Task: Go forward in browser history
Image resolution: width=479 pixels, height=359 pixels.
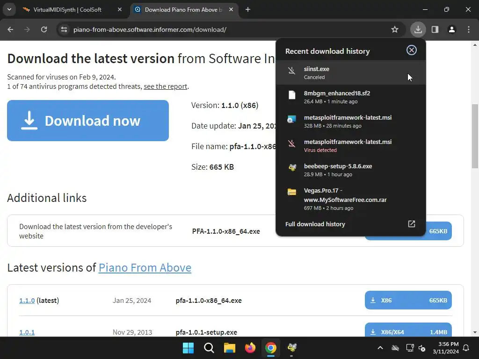Action: click(27, 29)
